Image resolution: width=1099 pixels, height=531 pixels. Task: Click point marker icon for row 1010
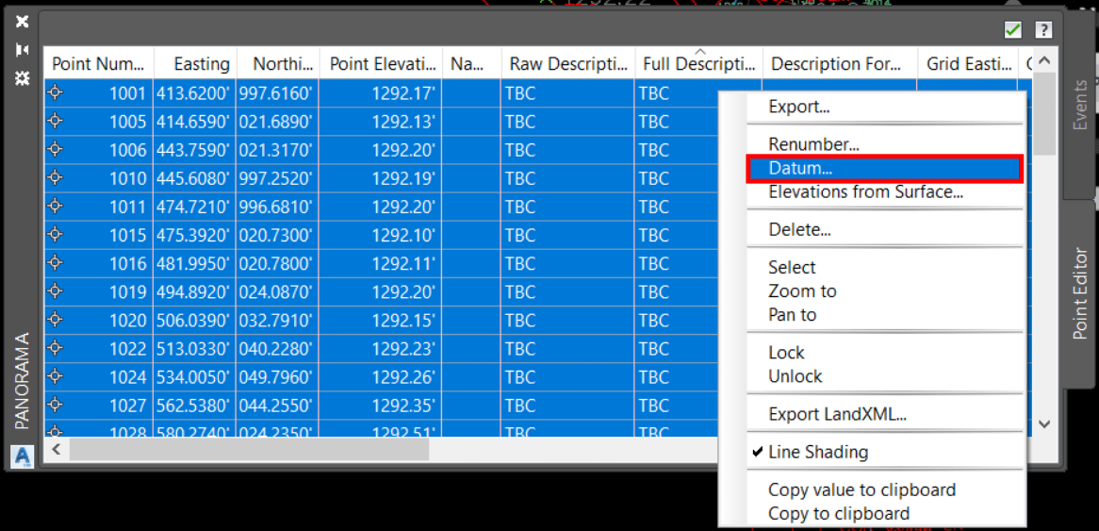coord(56,178)
